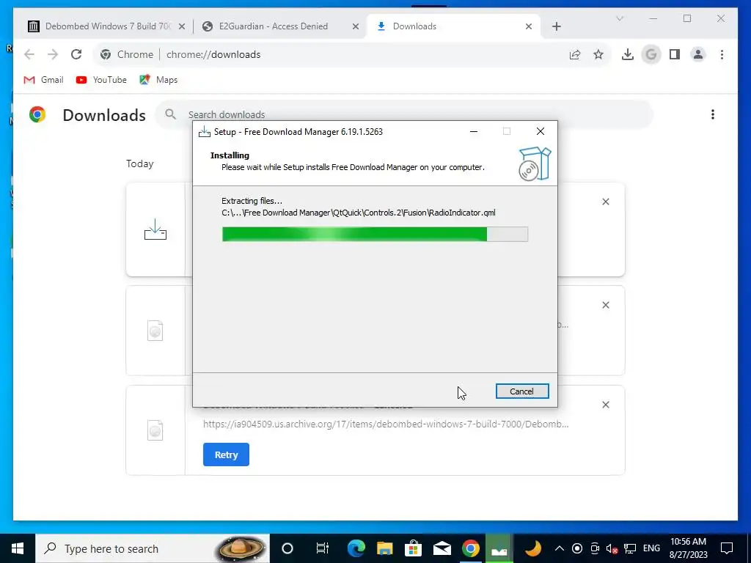Screen dimensions: 751x563
Task: Open the Chrome profile avatar
Action: [698, 54]
